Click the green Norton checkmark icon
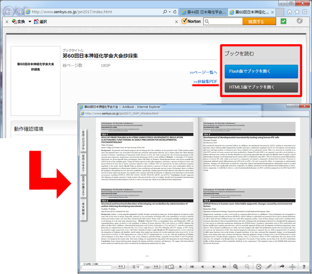Viewport: 312px width, 274px height. (x=284, y=21)
